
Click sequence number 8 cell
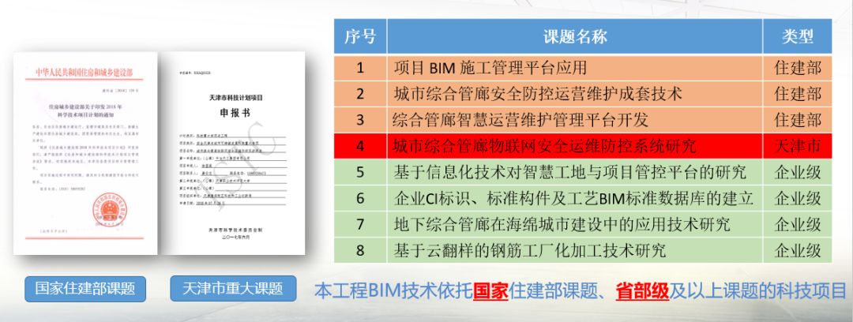tap(360, 250)
